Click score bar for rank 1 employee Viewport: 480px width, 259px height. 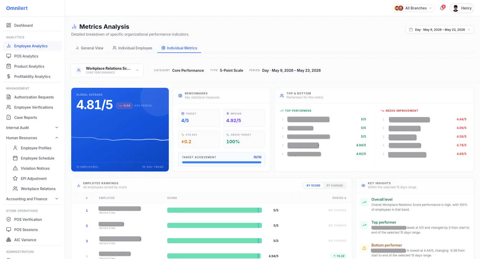tap(215, 210)
